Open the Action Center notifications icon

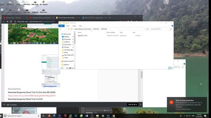pos(205,116)
